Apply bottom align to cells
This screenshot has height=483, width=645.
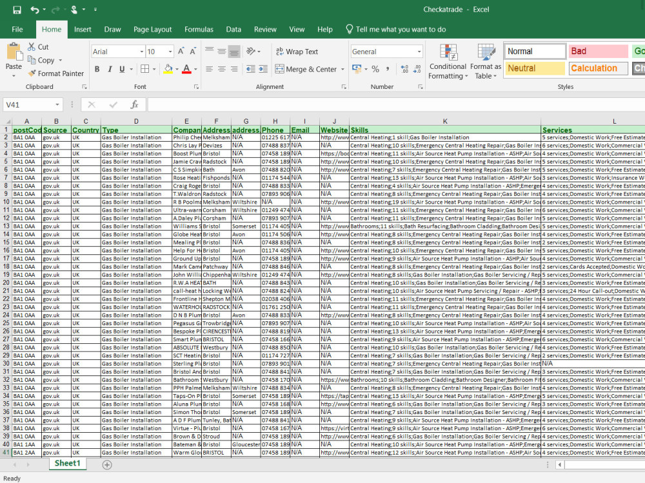234,52
